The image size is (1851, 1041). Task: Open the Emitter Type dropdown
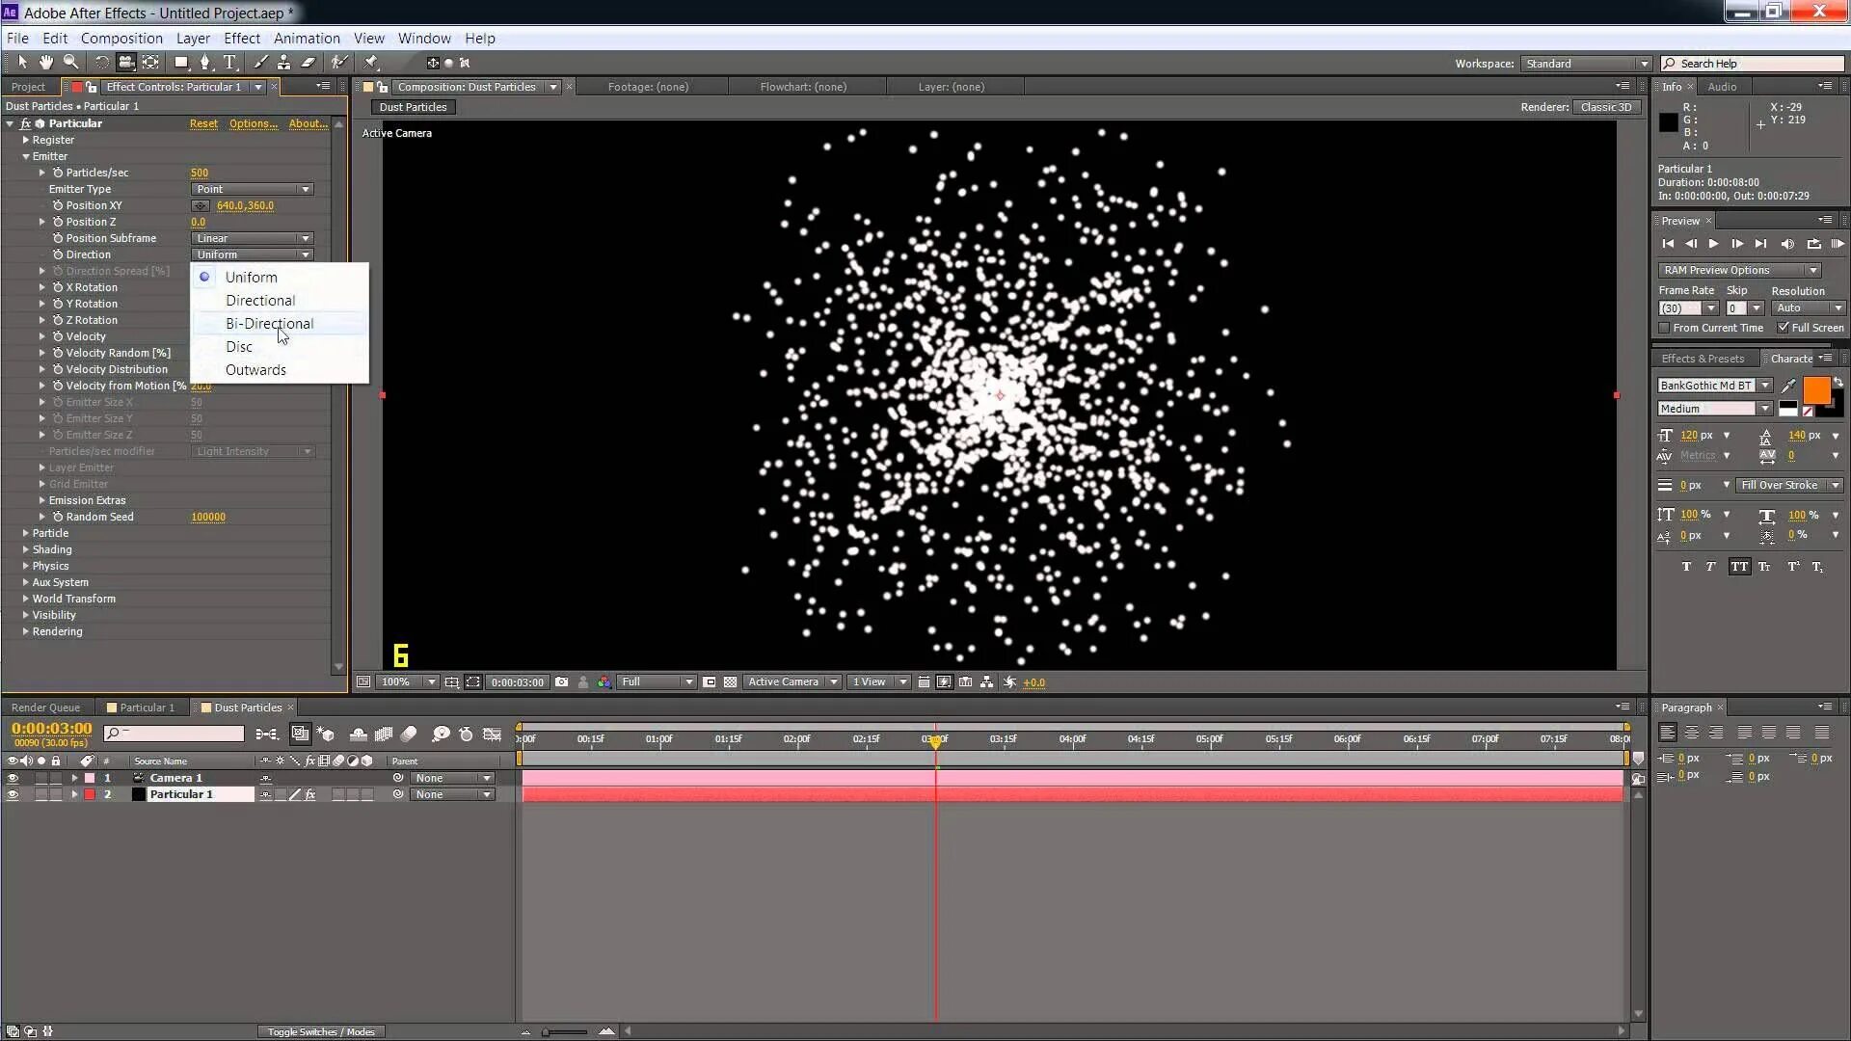point(252,189)
